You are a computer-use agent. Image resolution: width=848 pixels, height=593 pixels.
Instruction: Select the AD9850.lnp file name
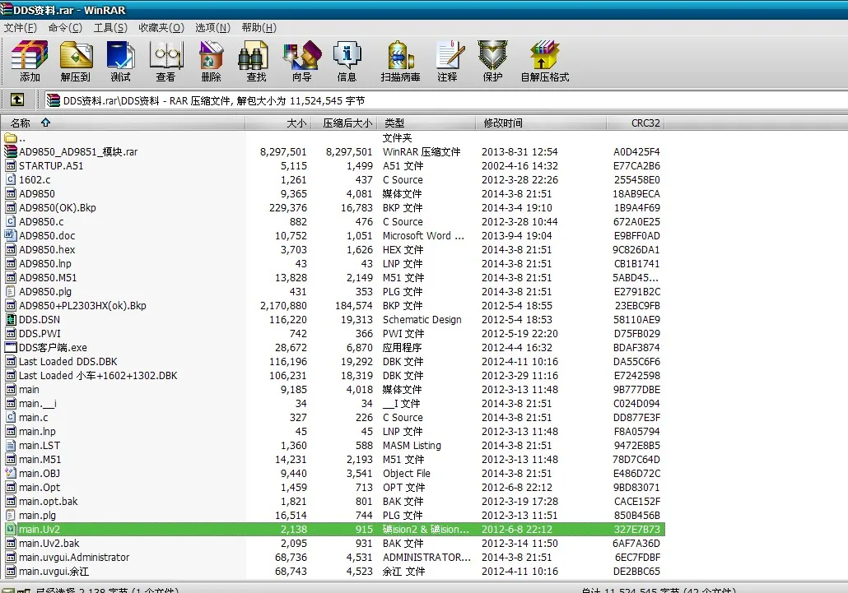pos(45,263)
